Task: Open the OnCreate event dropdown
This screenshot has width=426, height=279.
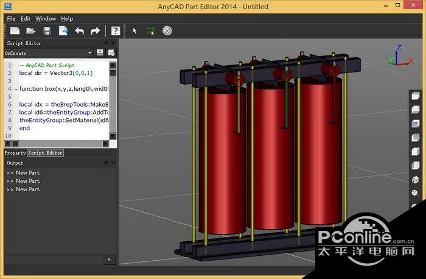Action: 49,53
